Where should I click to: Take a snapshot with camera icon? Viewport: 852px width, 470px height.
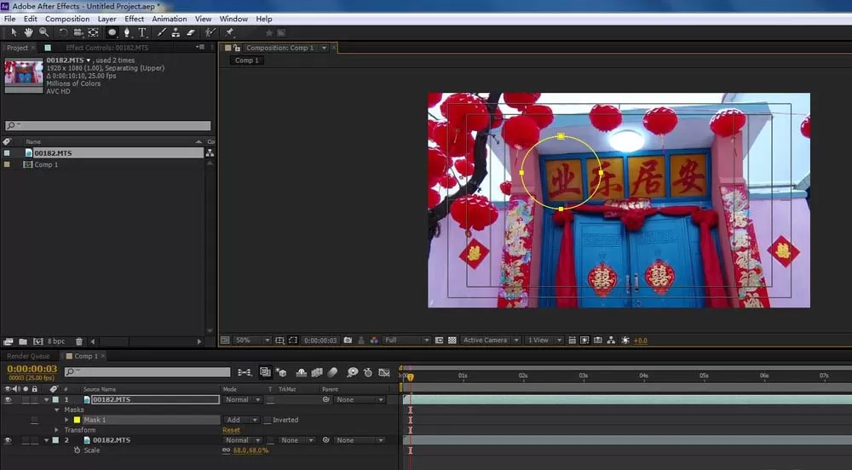pos(348,341)
